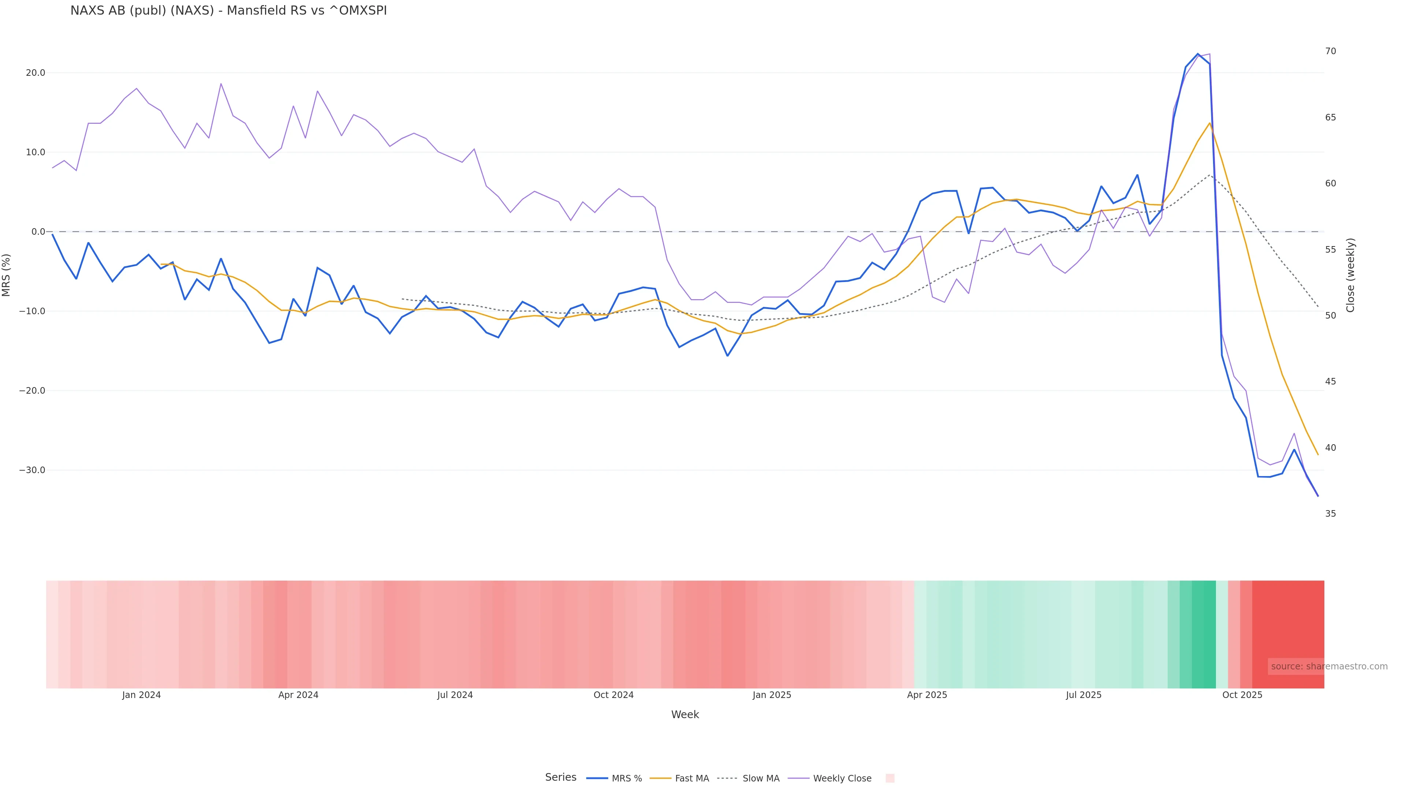Click the blue MRS % legend line sample
The image size is (1406, 791).
tap(596, 778)
